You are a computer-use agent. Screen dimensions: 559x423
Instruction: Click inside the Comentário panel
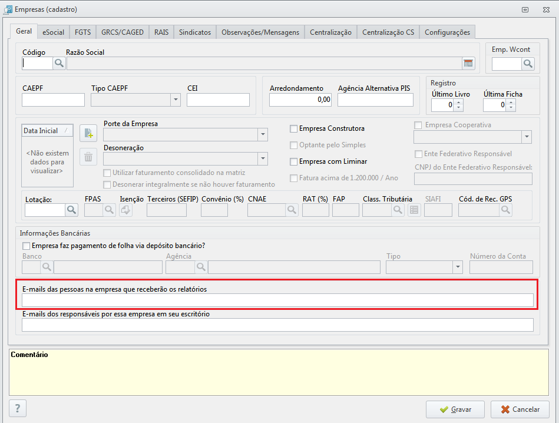pyautogui.click(x=279, y=372)
